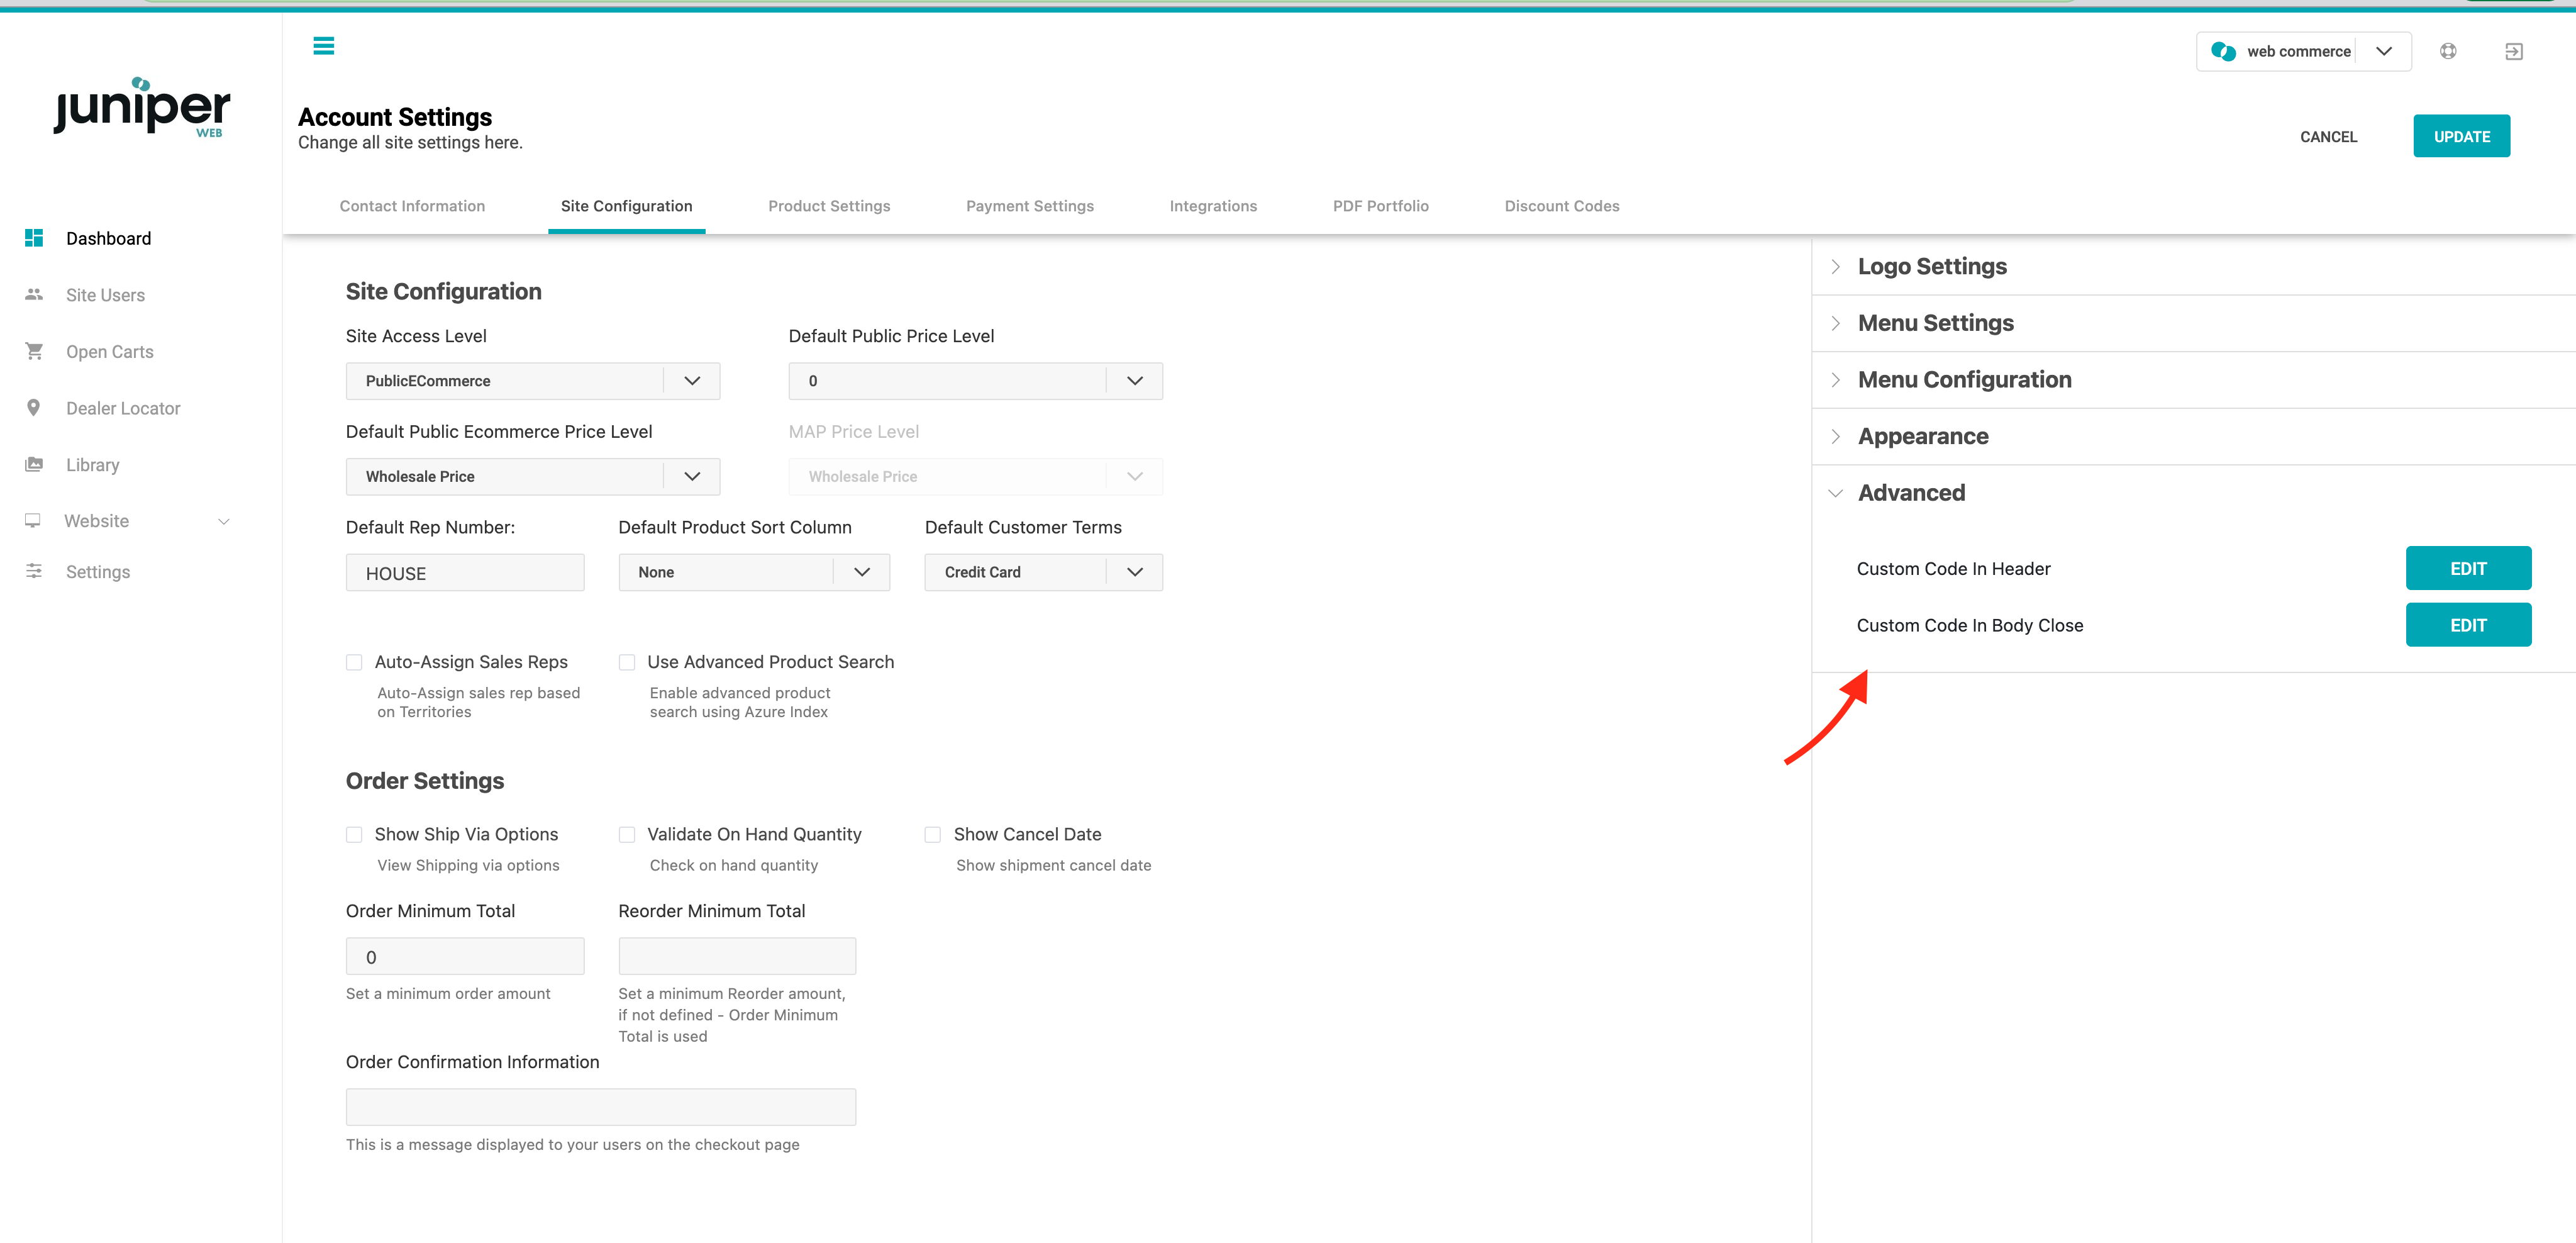Open the Library images icon
Viewport: 2576px width, 1243px height.
click(34, 464)
